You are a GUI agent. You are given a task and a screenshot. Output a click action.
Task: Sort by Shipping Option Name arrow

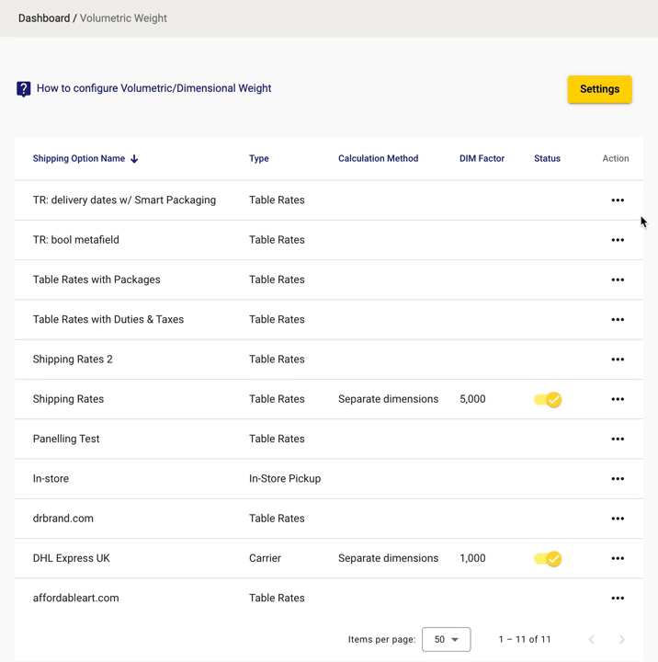click(x=134, y=159)
